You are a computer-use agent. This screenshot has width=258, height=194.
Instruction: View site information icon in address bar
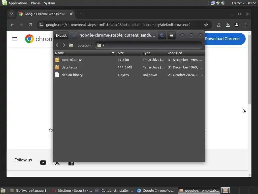coord(41,25)
